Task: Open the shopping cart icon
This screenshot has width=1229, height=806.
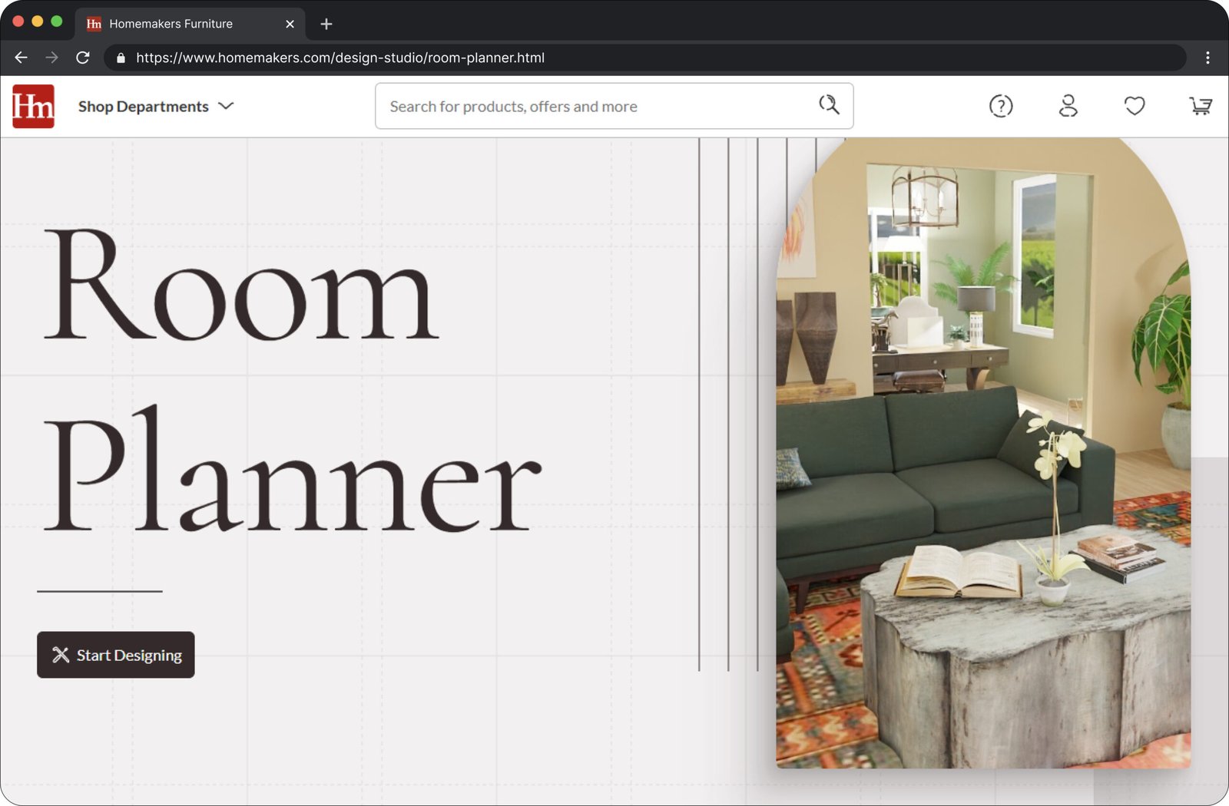Action: point(1200,106)
